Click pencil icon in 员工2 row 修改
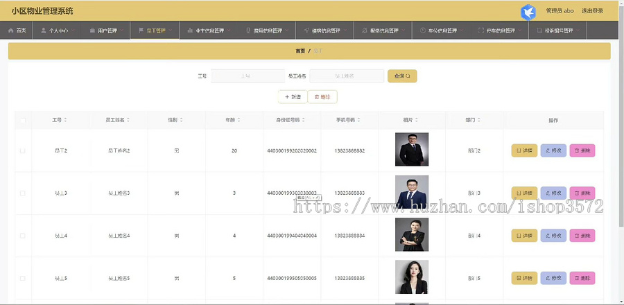This screenshot has width=624, height=305. 548,150
